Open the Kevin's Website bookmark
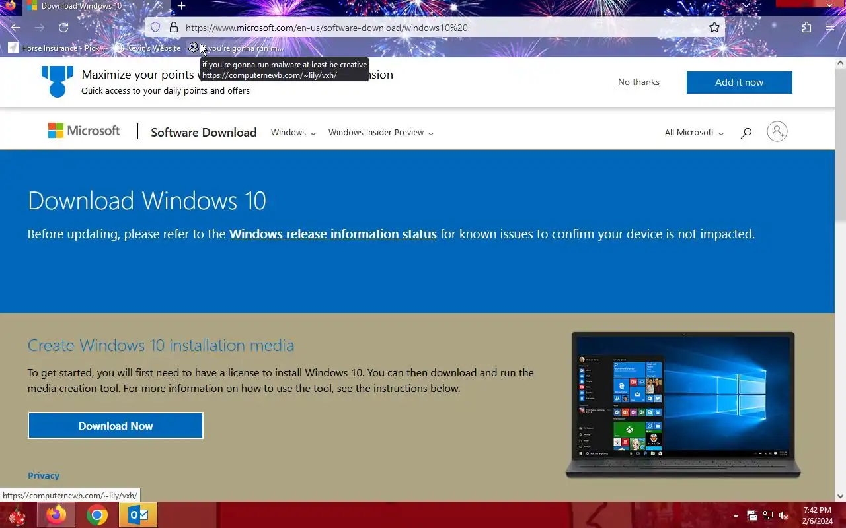This screenshot has height=528, width=846. coord(147,48)
